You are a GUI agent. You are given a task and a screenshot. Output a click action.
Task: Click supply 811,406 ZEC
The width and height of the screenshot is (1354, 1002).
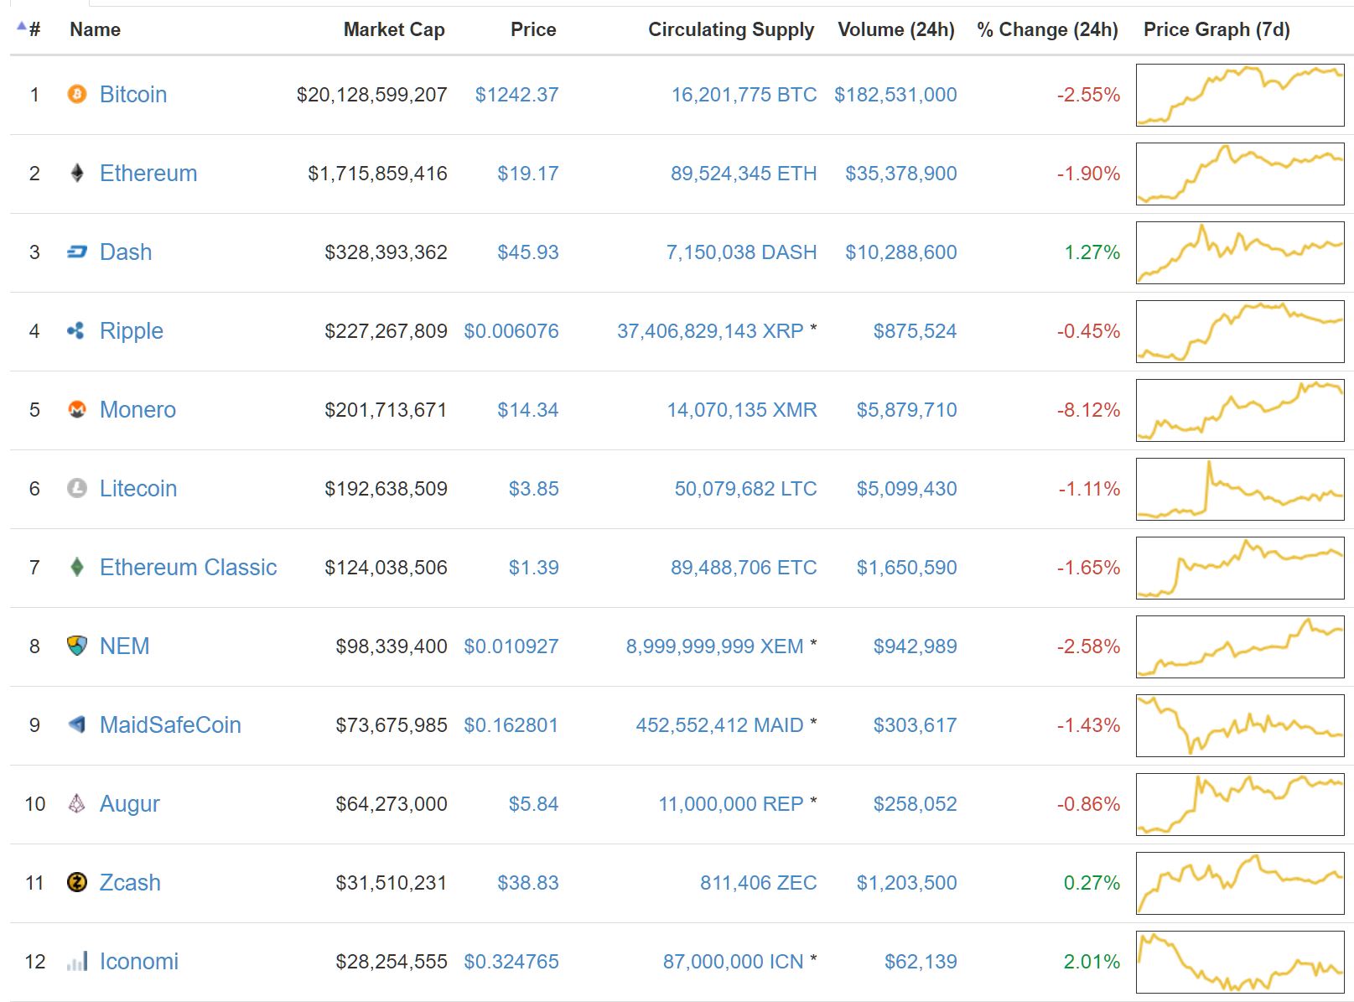[x=758, y=883]
